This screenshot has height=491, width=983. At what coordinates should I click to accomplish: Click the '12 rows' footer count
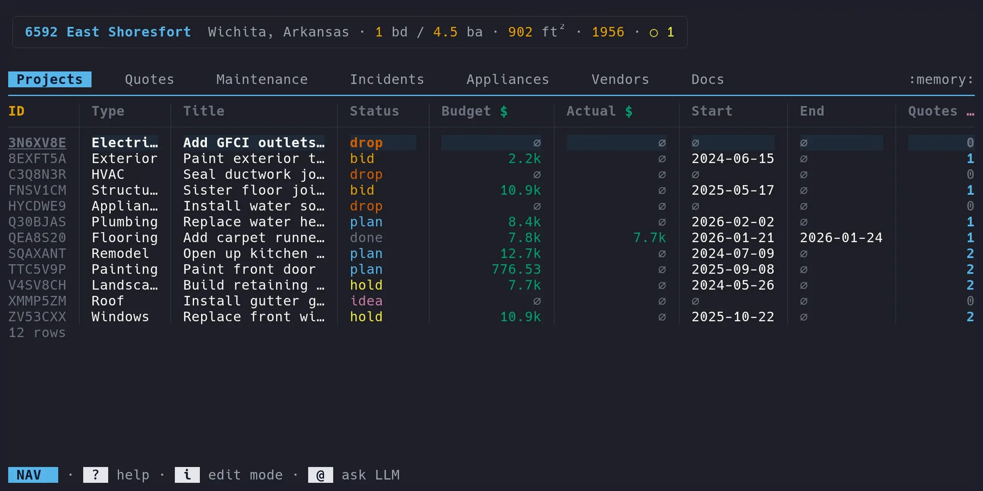37,333
